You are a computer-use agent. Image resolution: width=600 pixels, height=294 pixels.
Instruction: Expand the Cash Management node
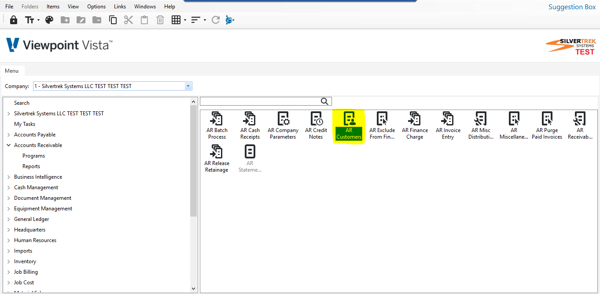[8, 187]
